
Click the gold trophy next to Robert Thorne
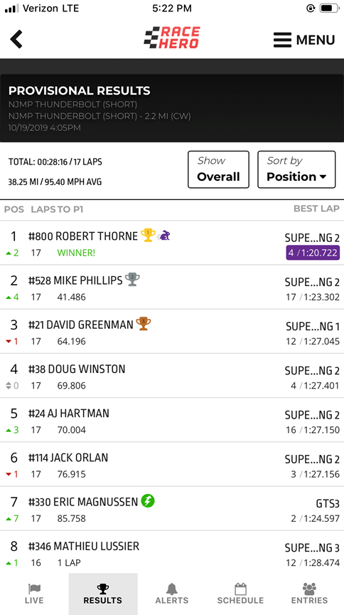(148, 235)
